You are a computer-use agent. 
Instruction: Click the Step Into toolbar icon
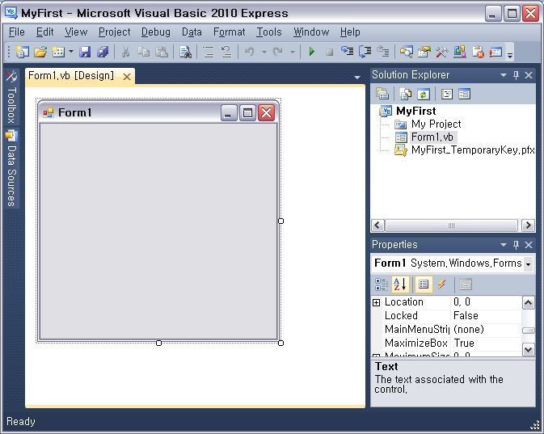pyautogui.click(x=348, y=52)
